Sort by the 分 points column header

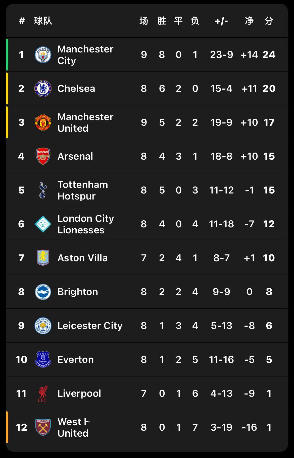[269, 21]
